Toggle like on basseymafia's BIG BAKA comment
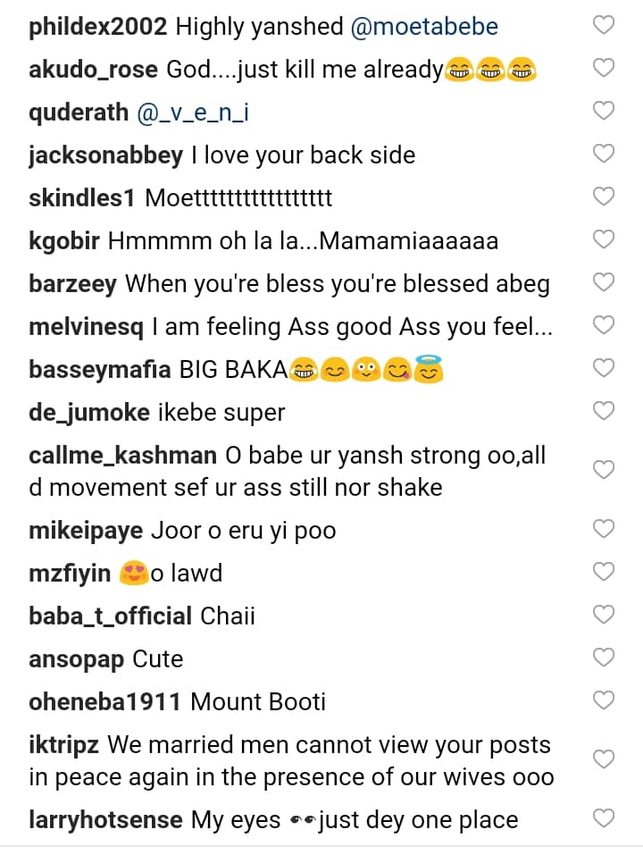643x855 pixels. coord(604,368)
